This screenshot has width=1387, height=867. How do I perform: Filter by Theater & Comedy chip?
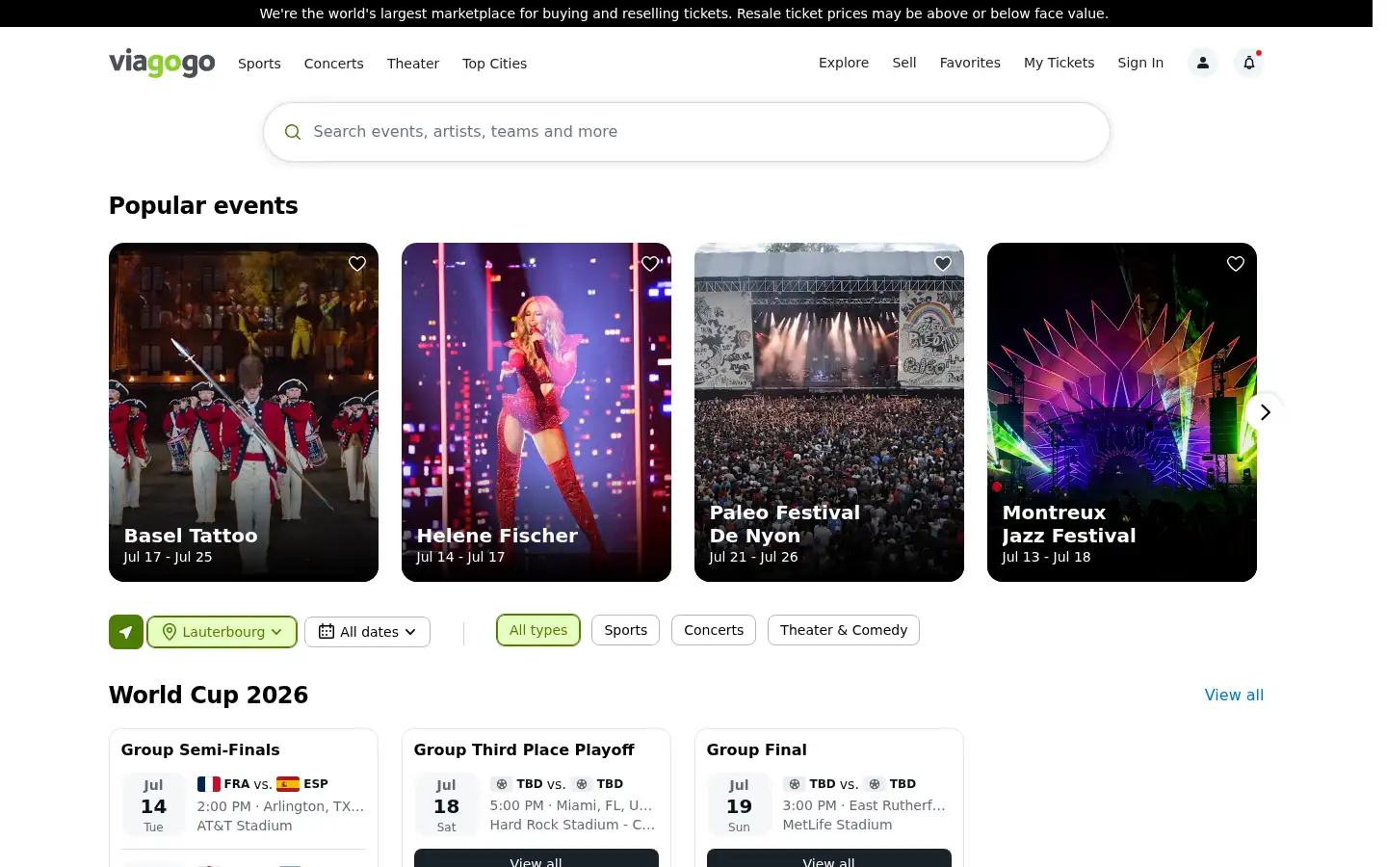click(844, 630)
